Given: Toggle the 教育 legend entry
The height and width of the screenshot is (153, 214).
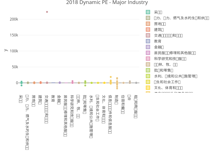Looking at the screenshot, I should 158,41.
